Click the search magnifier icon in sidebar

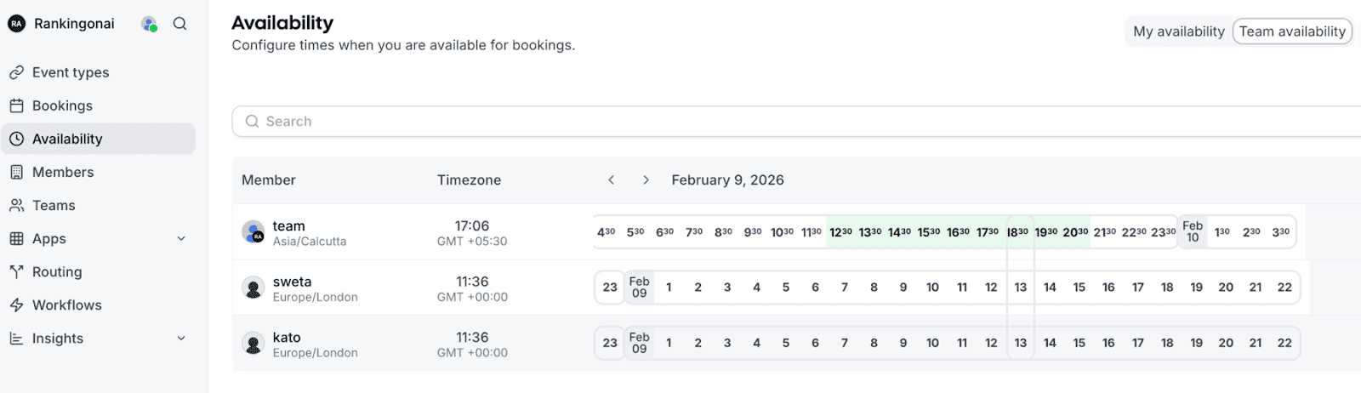179,24
